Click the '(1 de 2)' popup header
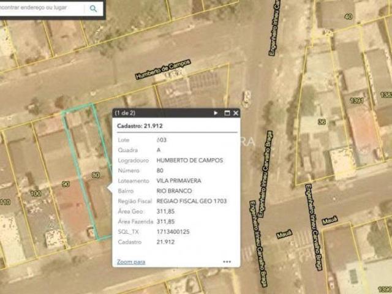 (126, 113)
